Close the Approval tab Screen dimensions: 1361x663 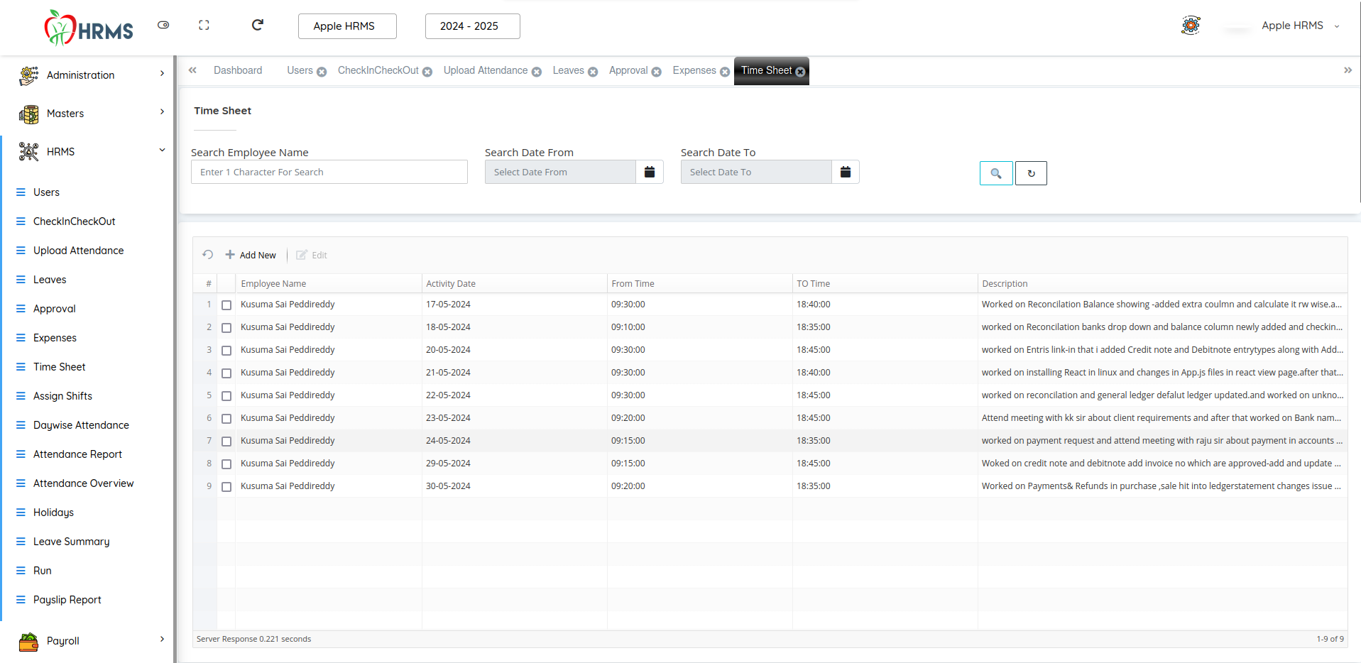click(x=657, y=72)
